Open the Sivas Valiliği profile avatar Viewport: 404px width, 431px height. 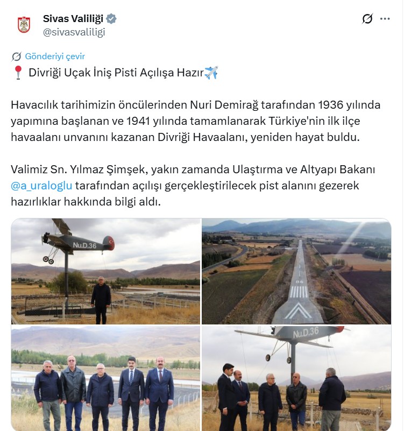point(24,25)
